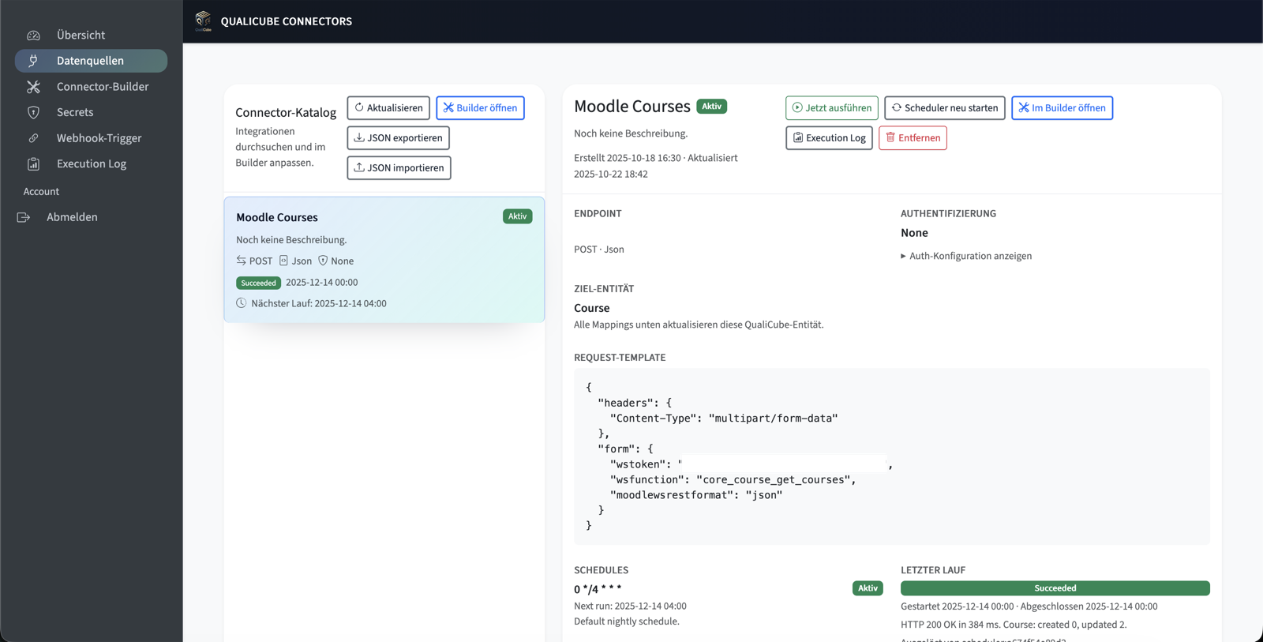This screenshot has height=642, width=1263.
Task: Click the Json format icon in card
Action: click(283, 261)
